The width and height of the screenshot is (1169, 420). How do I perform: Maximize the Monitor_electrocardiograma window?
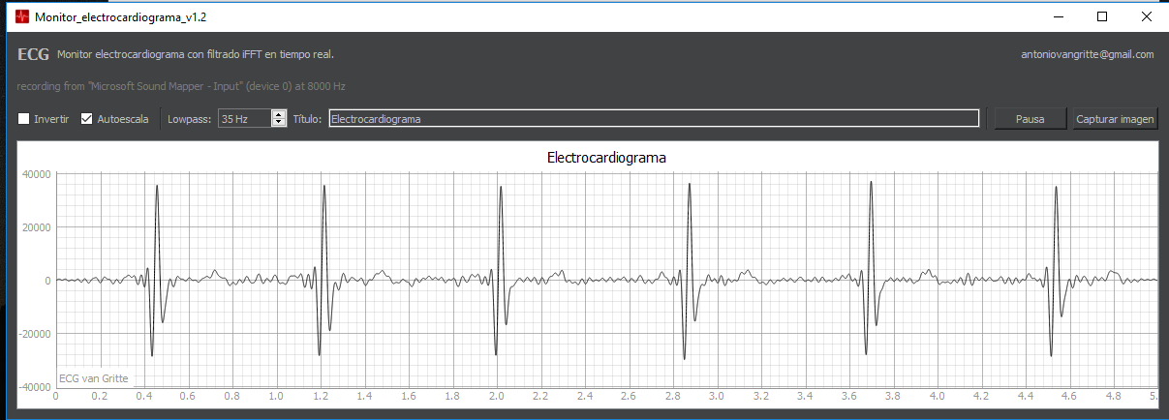pos(1101,16)
